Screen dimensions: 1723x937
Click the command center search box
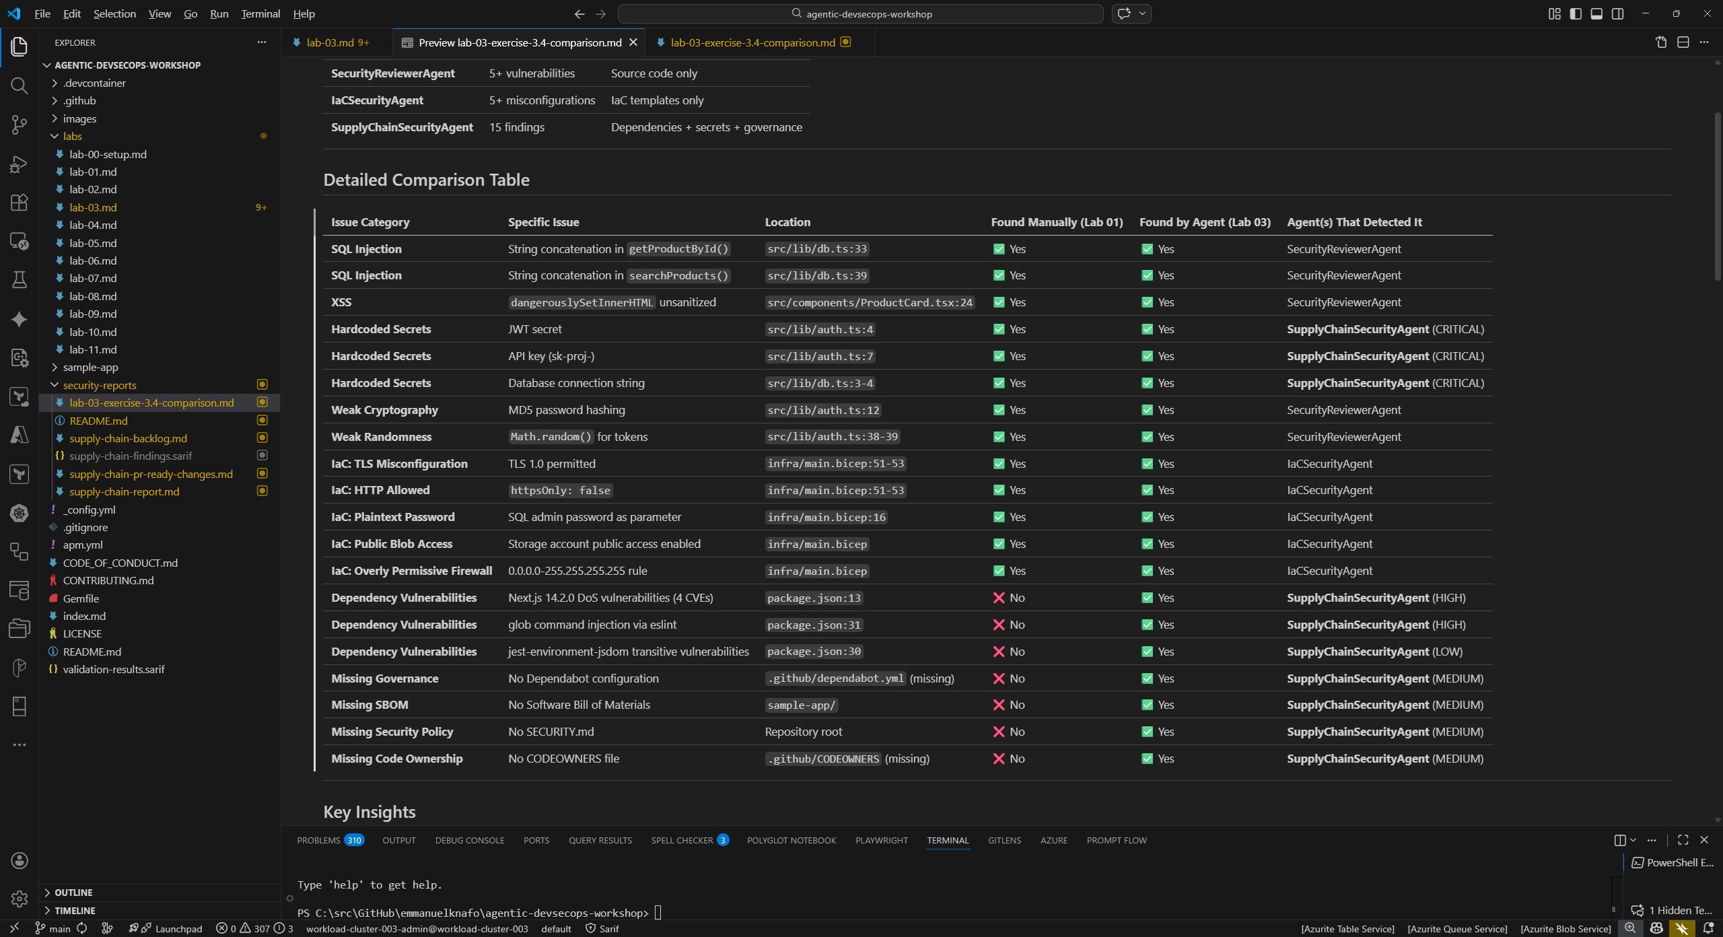pyautogui.click(x=860, y=13)
